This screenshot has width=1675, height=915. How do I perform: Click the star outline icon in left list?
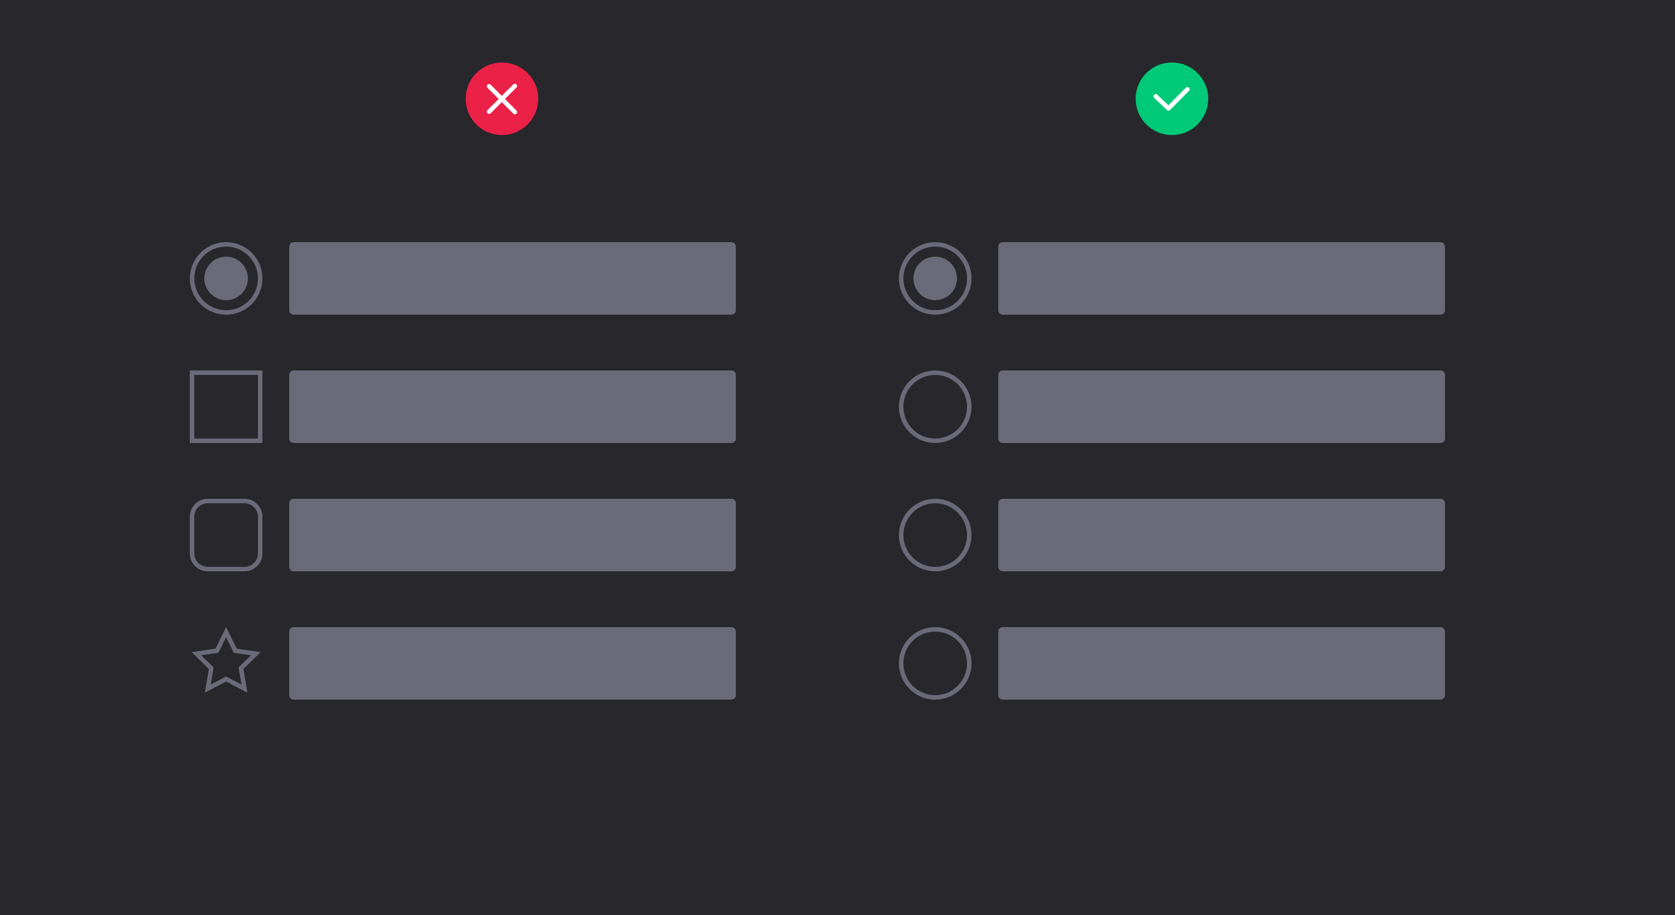[226, 662]
